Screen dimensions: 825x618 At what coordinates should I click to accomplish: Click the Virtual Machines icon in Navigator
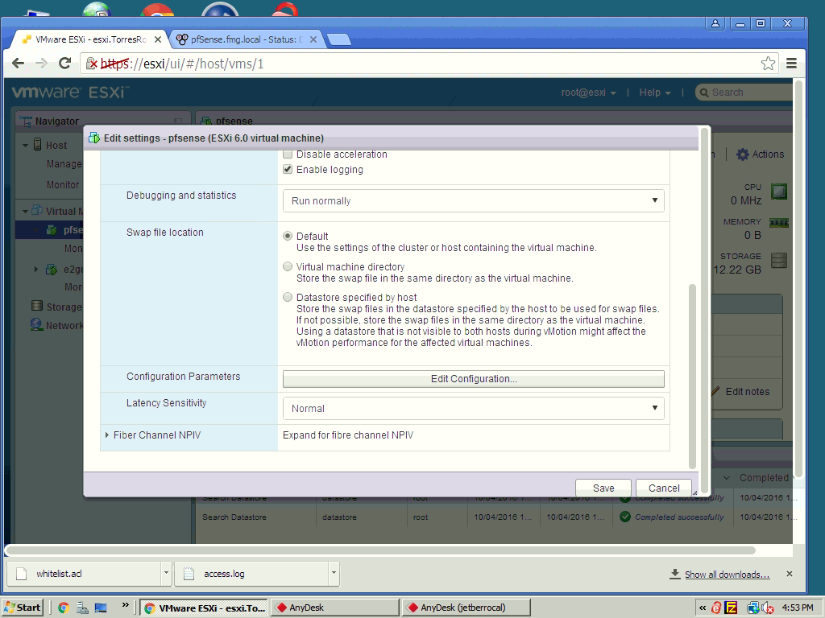pyautogui.click(x=37, y=211)
